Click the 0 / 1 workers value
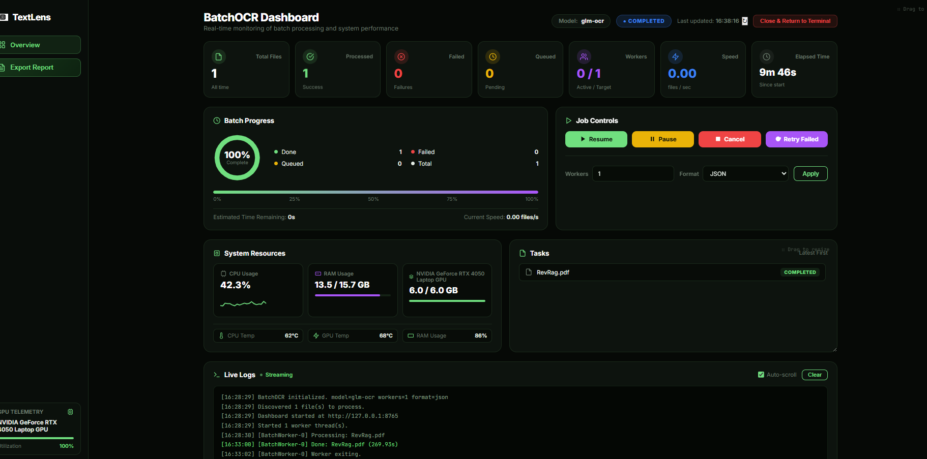 tap(589, 74)
